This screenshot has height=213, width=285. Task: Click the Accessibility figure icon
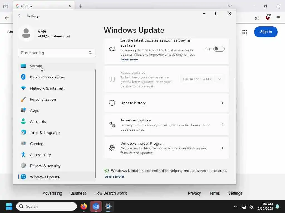23,154
